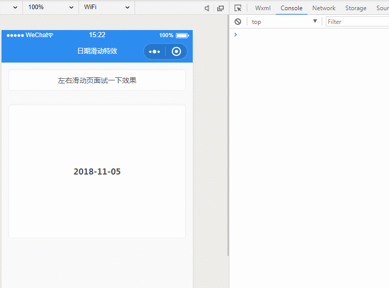Switch to the Network tab
Screen dimensions: 389x288
pos(324,8)
